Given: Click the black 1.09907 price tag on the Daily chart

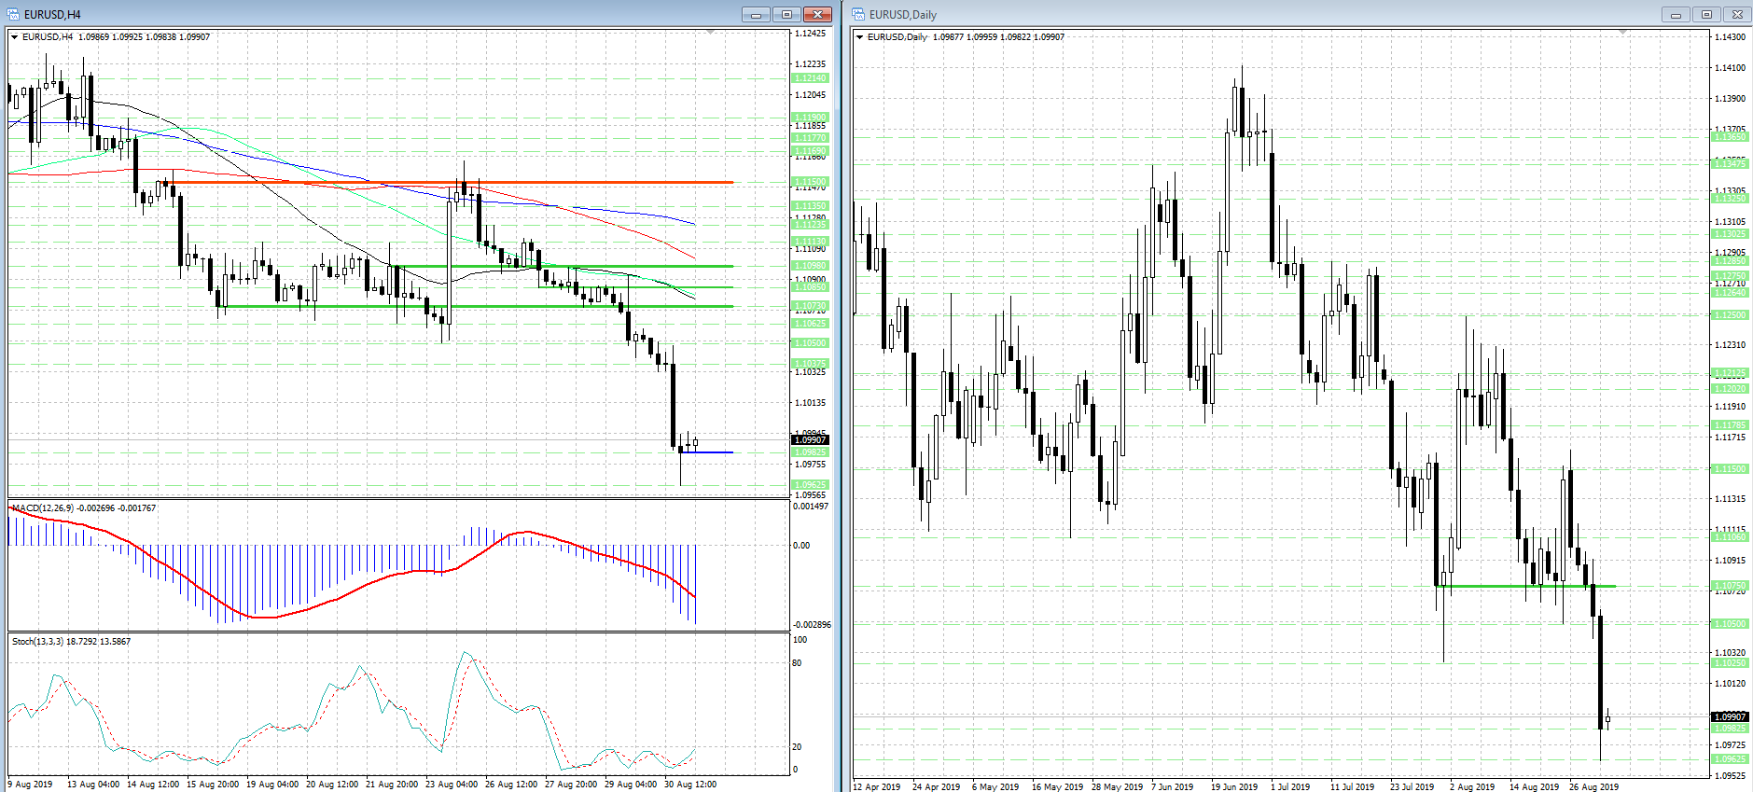Looking at the screenshot, I should click(x=1730, y=716).
